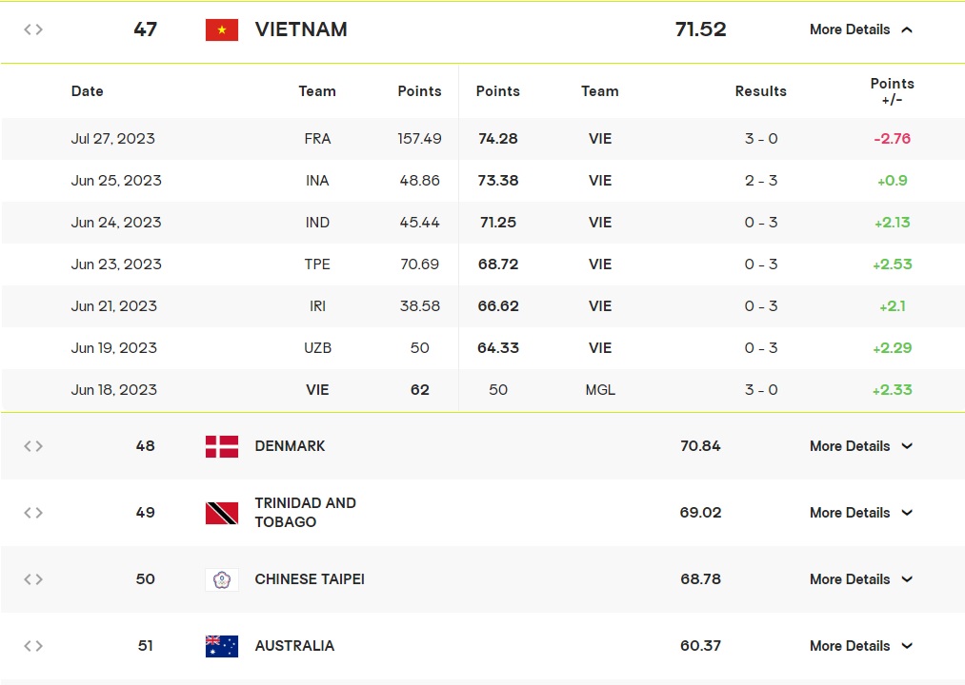Viewport: 965px width, 685px height.
Task: Click the Denmark flag icon
Action: 222,446
